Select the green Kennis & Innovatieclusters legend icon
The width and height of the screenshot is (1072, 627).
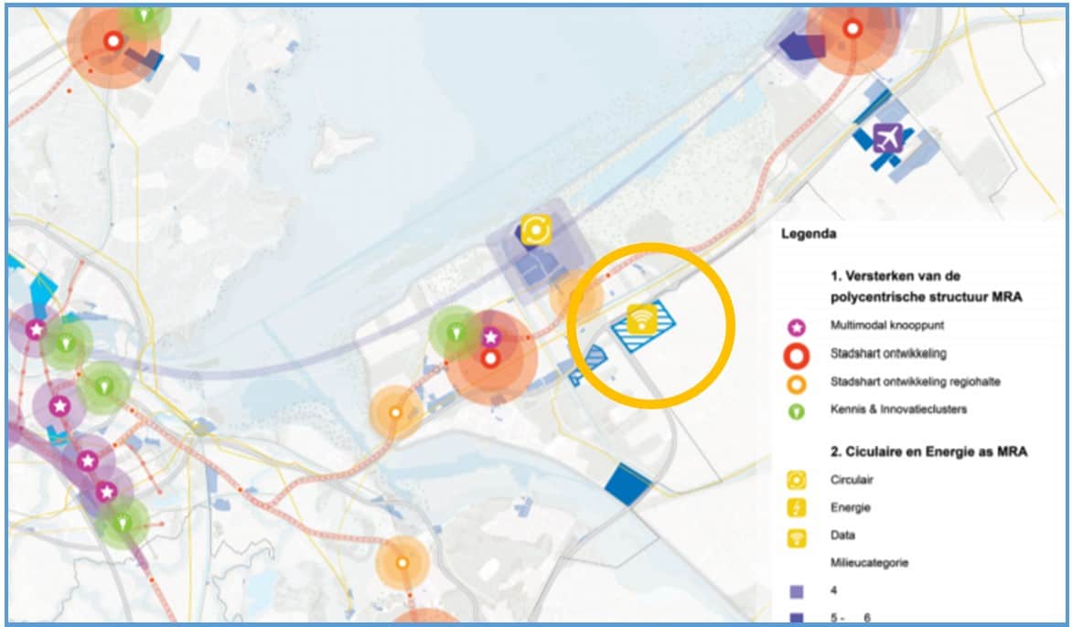coord(797,410)
